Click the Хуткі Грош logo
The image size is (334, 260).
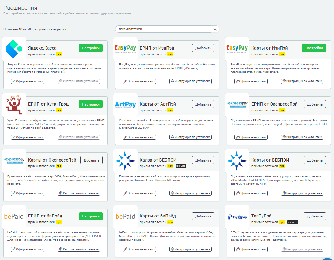[x=14, y=105]
